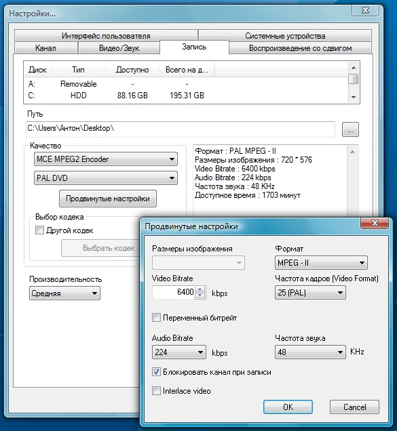The width and height of the screenshot is (397, 431).
Task: Switch to the Видео/Звук tab
Action: click(119, 48)
